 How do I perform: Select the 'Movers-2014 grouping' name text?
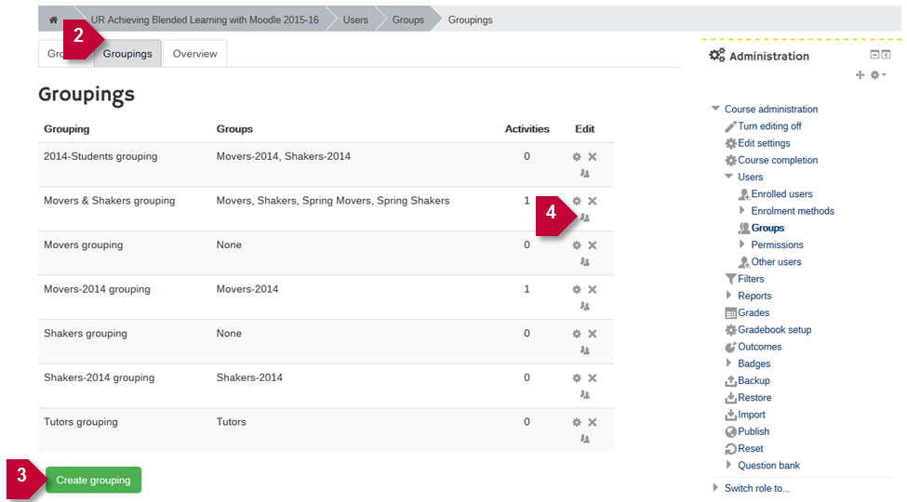97,289
